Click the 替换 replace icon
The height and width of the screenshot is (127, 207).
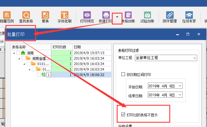pos(45,15)
